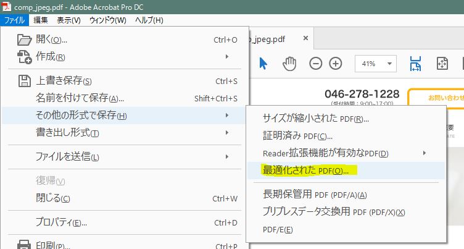
Task: Expand the その他の形式で保存 submenu arrow
Action: tap(227, 115)
